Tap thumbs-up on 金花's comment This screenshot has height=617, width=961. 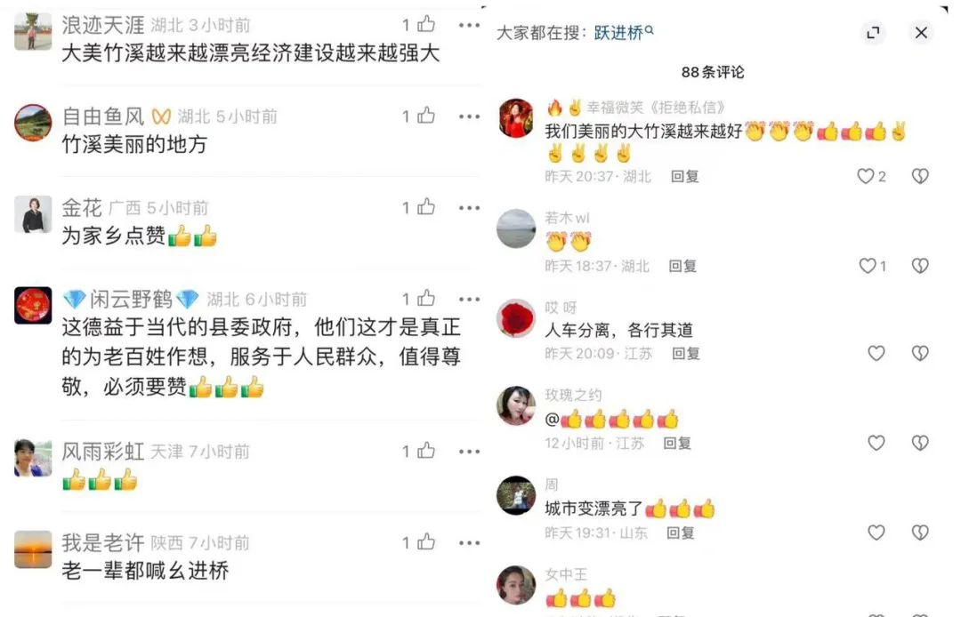coord(426,207)
